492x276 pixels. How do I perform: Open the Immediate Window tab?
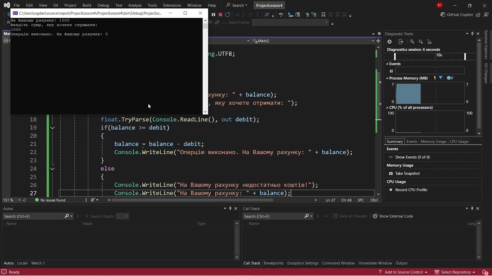pos(375,263)
